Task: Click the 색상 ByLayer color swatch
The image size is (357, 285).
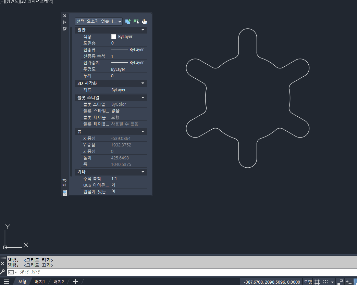Action: (x=114, y=37)
